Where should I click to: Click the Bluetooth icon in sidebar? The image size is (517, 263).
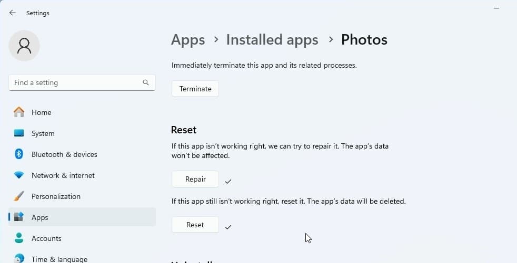(x=19, y=154)
